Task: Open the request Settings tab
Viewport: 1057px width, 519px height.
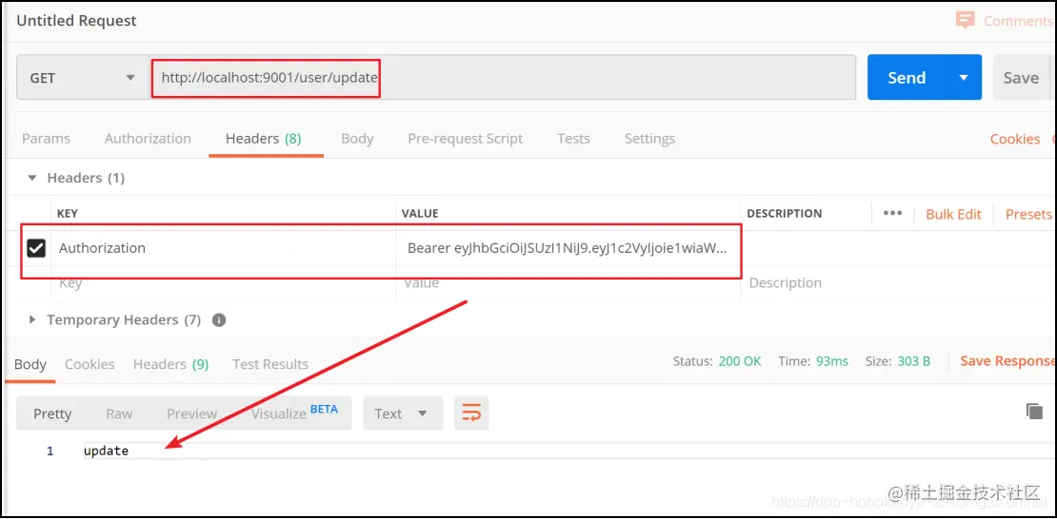Action: pos(649,139)
